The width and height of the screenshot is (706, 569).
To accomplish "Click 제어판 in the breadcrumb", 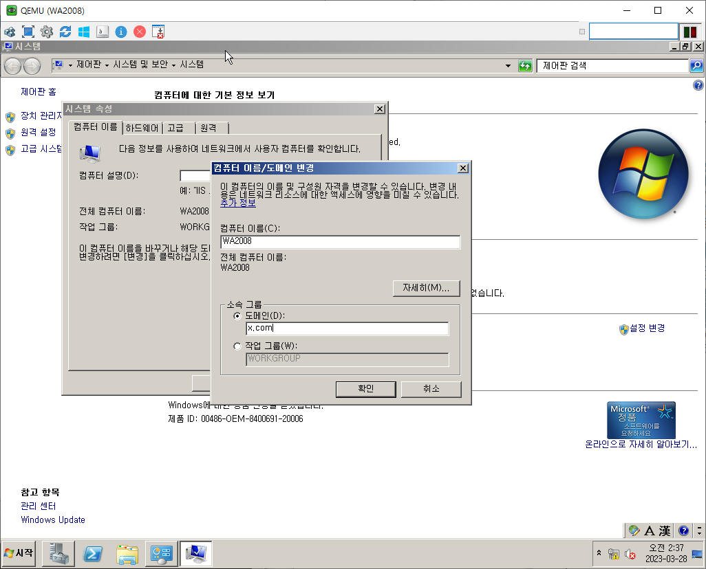I will click(89, 65).
